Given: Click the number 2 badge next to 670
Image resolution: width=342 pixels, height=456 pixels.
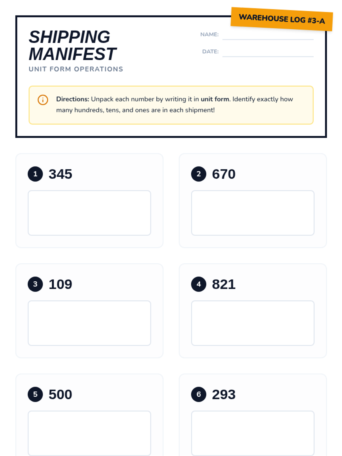Looking at the screenshot, I should click(x=199, y=174).
